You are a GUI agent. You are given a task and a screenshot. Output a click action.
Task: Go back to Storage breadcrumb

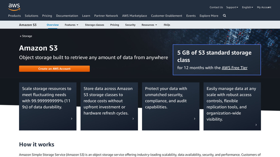[x=26, y=36]
